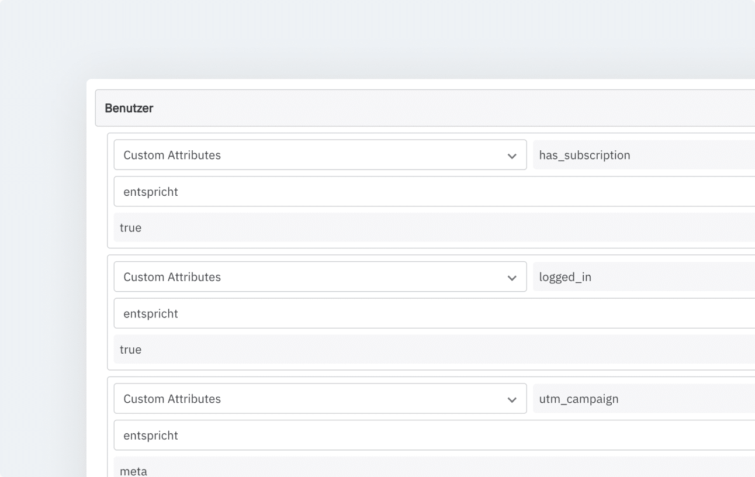This screenshot has height=477, width=755.
Task: Select the 'Custom Attributes' label in the logged_in rule
Action: coord(172,276)
